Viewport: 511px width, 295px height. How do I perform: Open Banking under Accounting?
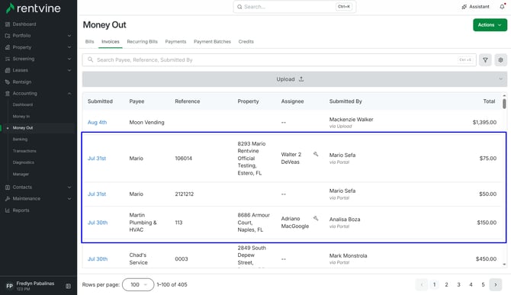[x=20, y=139]
